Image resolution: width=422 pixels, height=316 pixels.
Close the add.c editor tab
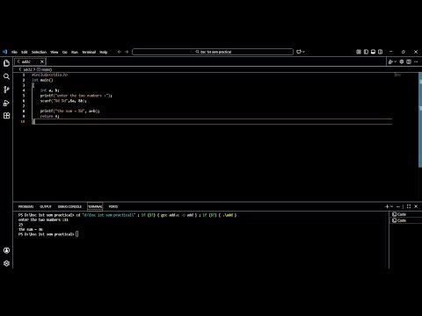(x=42, y=61)
